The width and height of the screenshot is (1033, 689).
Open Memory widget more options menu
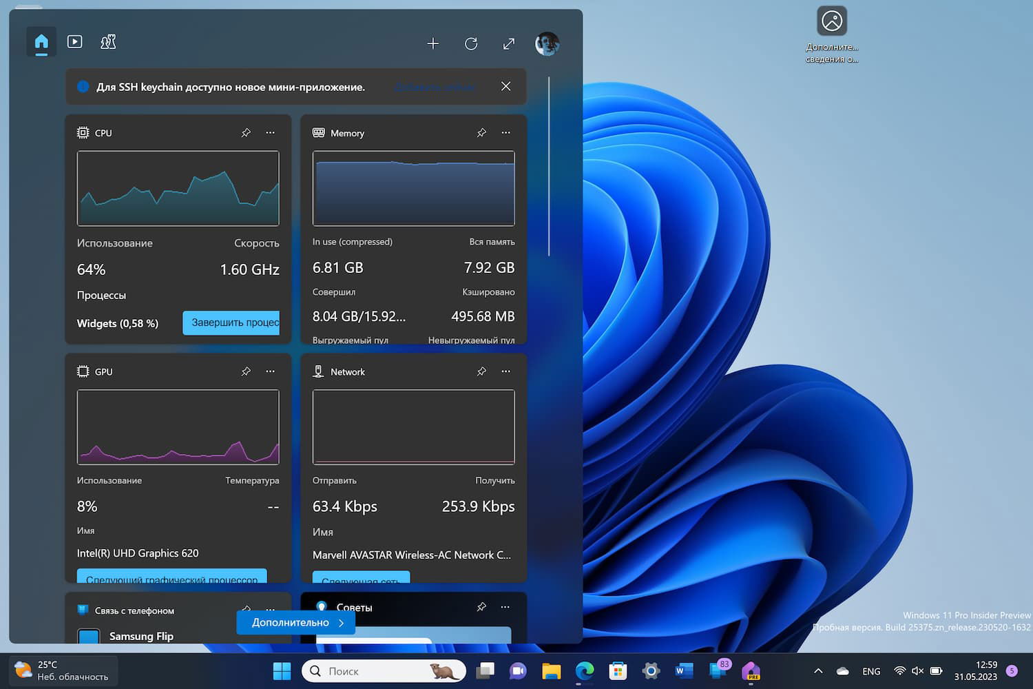click(x=505, y=132)
